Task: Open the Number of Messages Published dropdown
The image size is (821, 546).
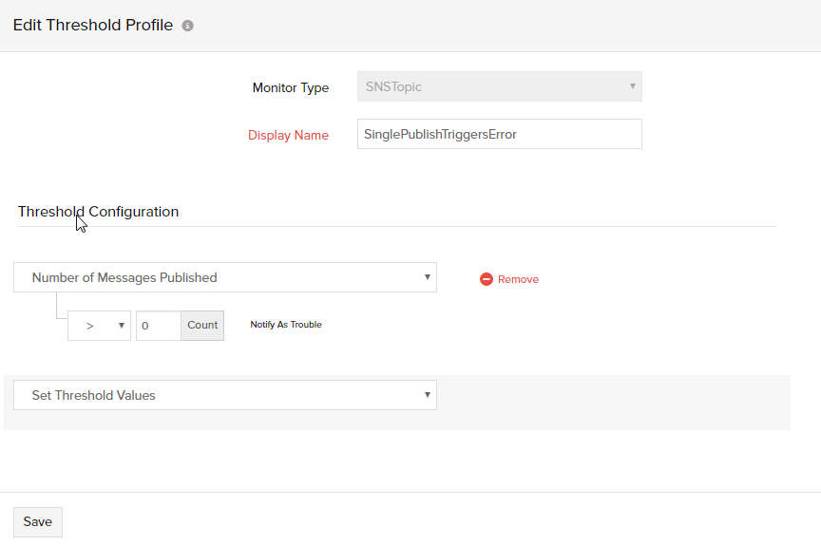Action: tap(224, 277)
